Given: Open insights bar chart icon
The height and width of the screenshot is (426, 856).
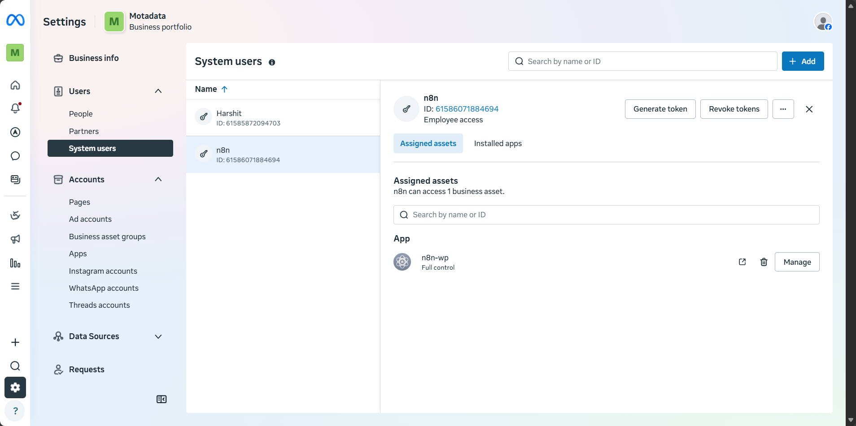Looking at the screenshot, I should [x=15, y=263].
